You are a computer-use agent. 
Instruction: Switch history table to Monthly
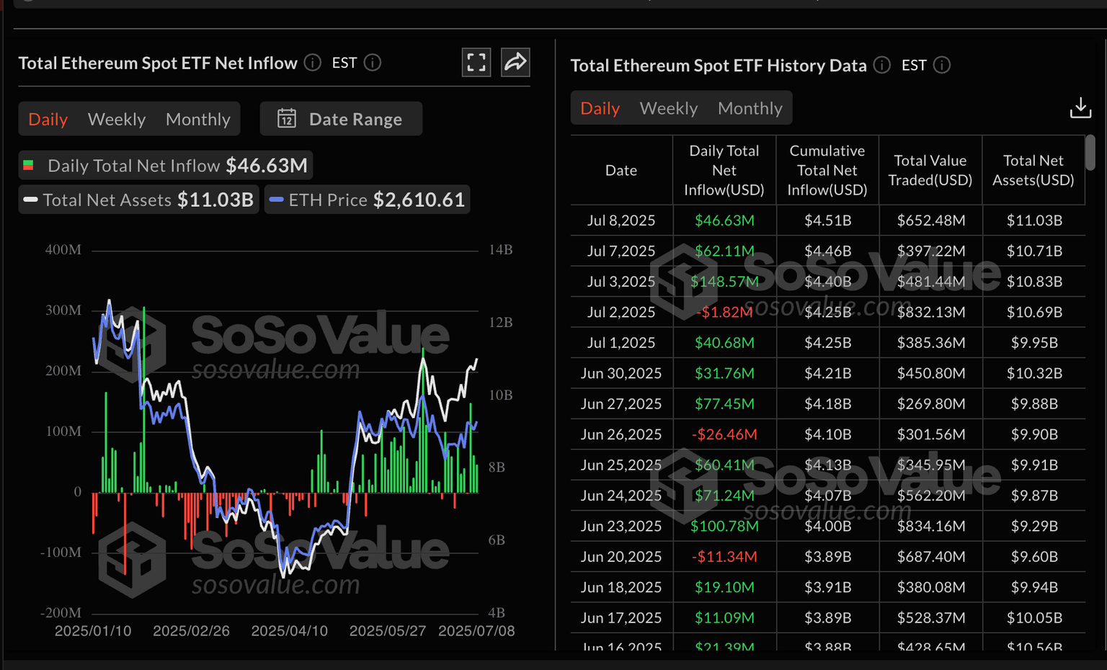tap(750, 108)
